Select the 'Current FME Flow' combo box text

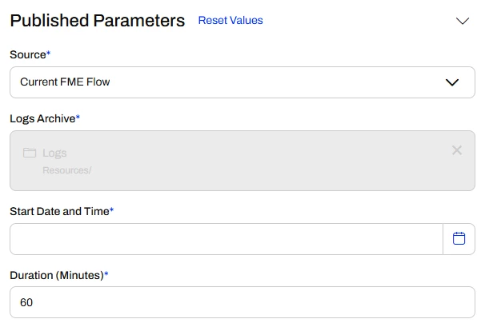coord(66,82)
